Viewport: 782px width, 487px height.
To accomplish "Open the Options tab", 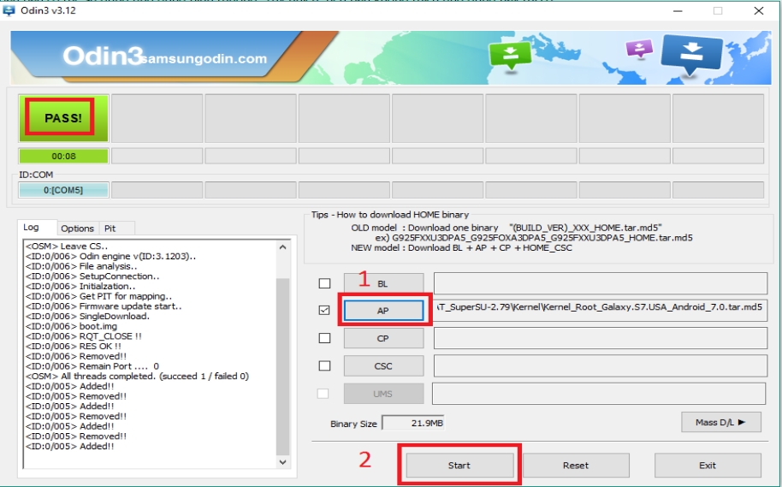I will (77, 229).
